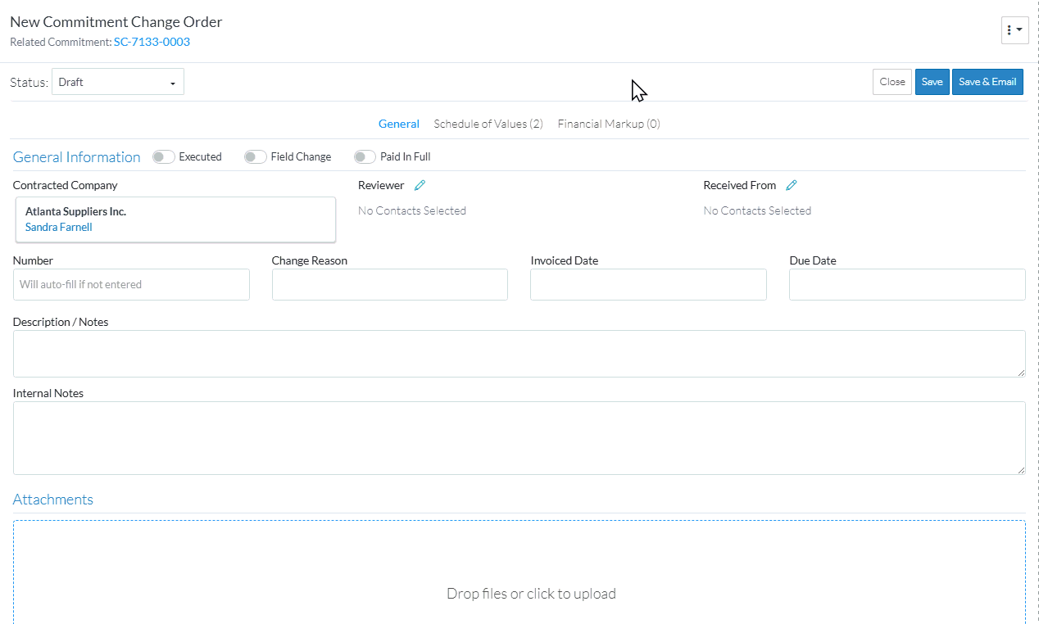Click the Attachments heading
Screen dimensions: 1039x624
[x=53, y=500]
